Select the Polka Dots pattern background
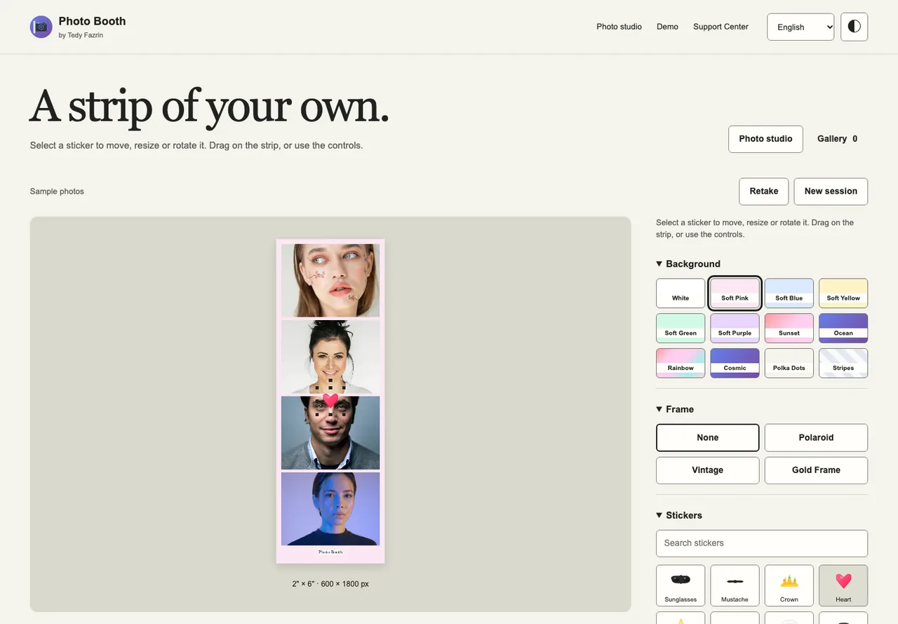 (789, 364)
